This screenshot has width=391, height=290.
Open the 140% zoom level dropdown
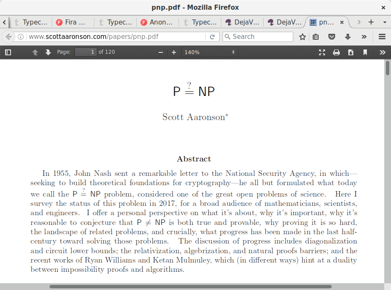point(210,52)
